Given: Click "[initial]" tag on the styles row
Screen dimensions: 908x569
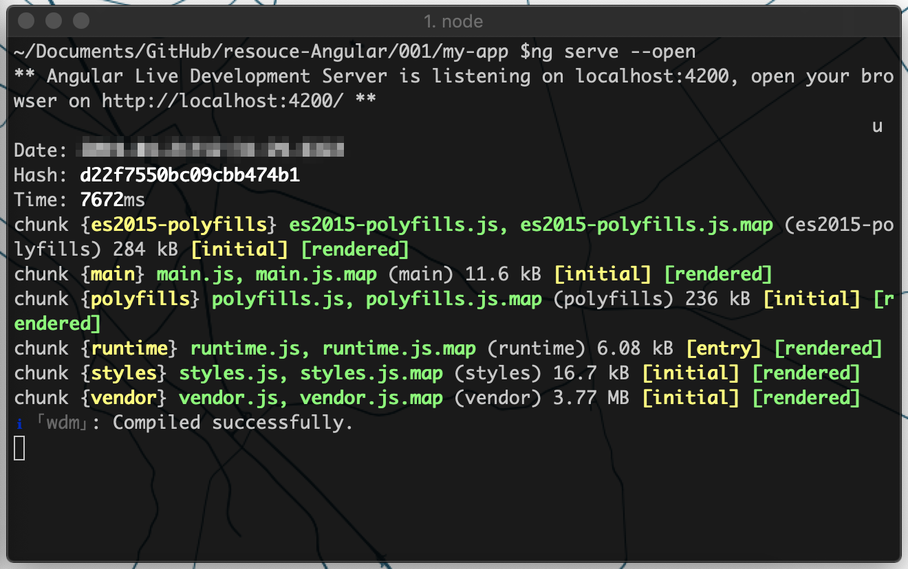Looking at the screenshot, I should 691,373.
